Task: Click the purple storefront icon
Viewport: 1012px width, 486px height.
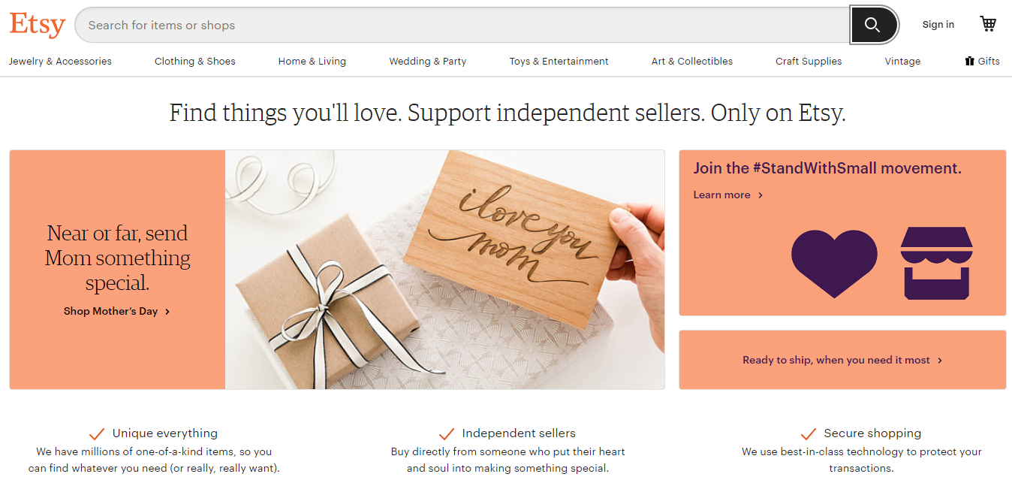Action: click(x=936, y=263)
